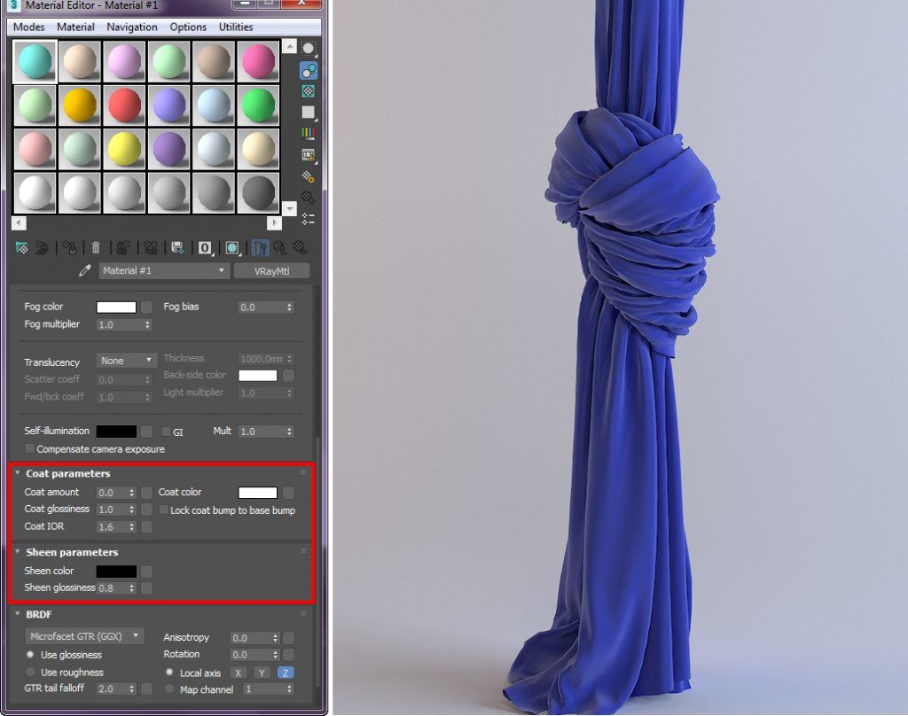Click Show Shaded Material in Viewport icon
The image size is (908, 716).
(x=231, y=248)
